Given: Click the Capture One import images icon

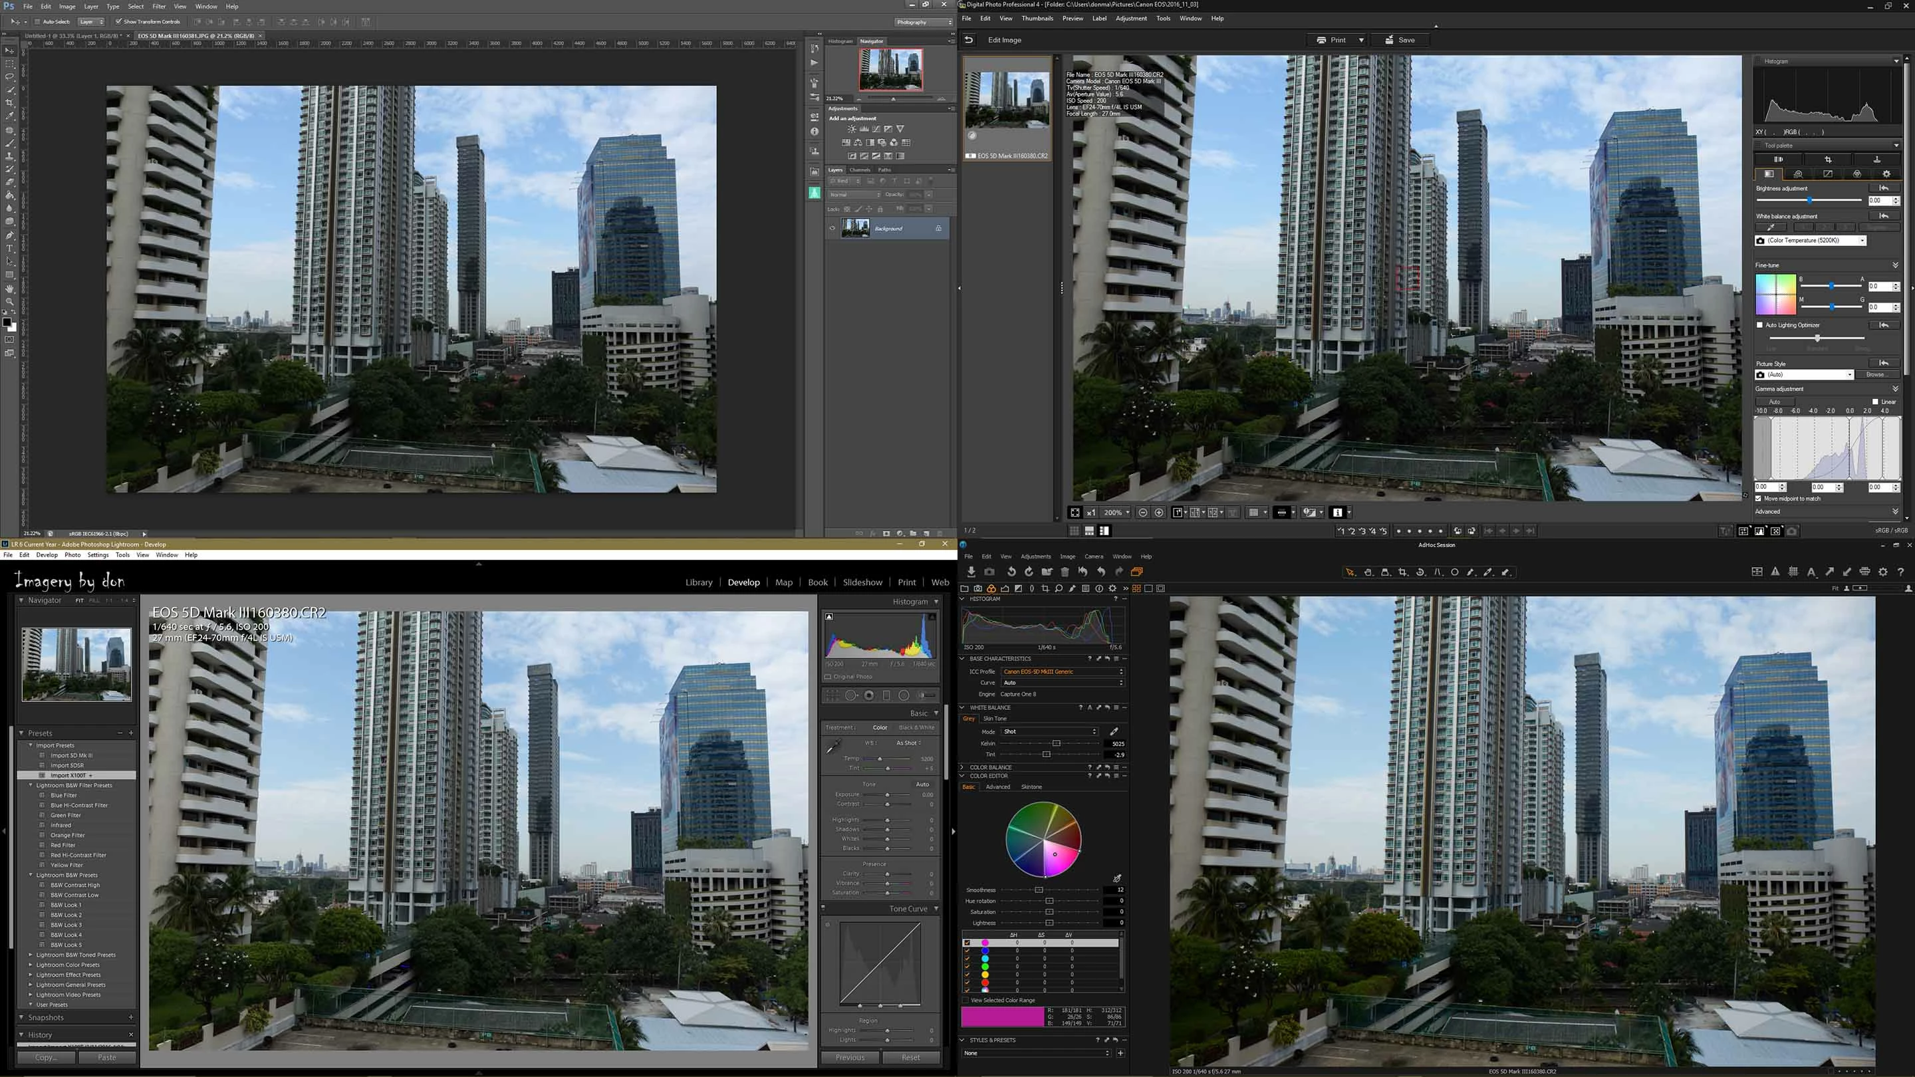Looking at the screenshot, I should point(971,572).
